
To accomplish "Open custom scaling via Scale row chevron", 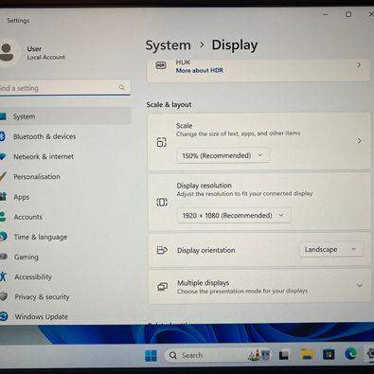I will [x=359, y=141].
